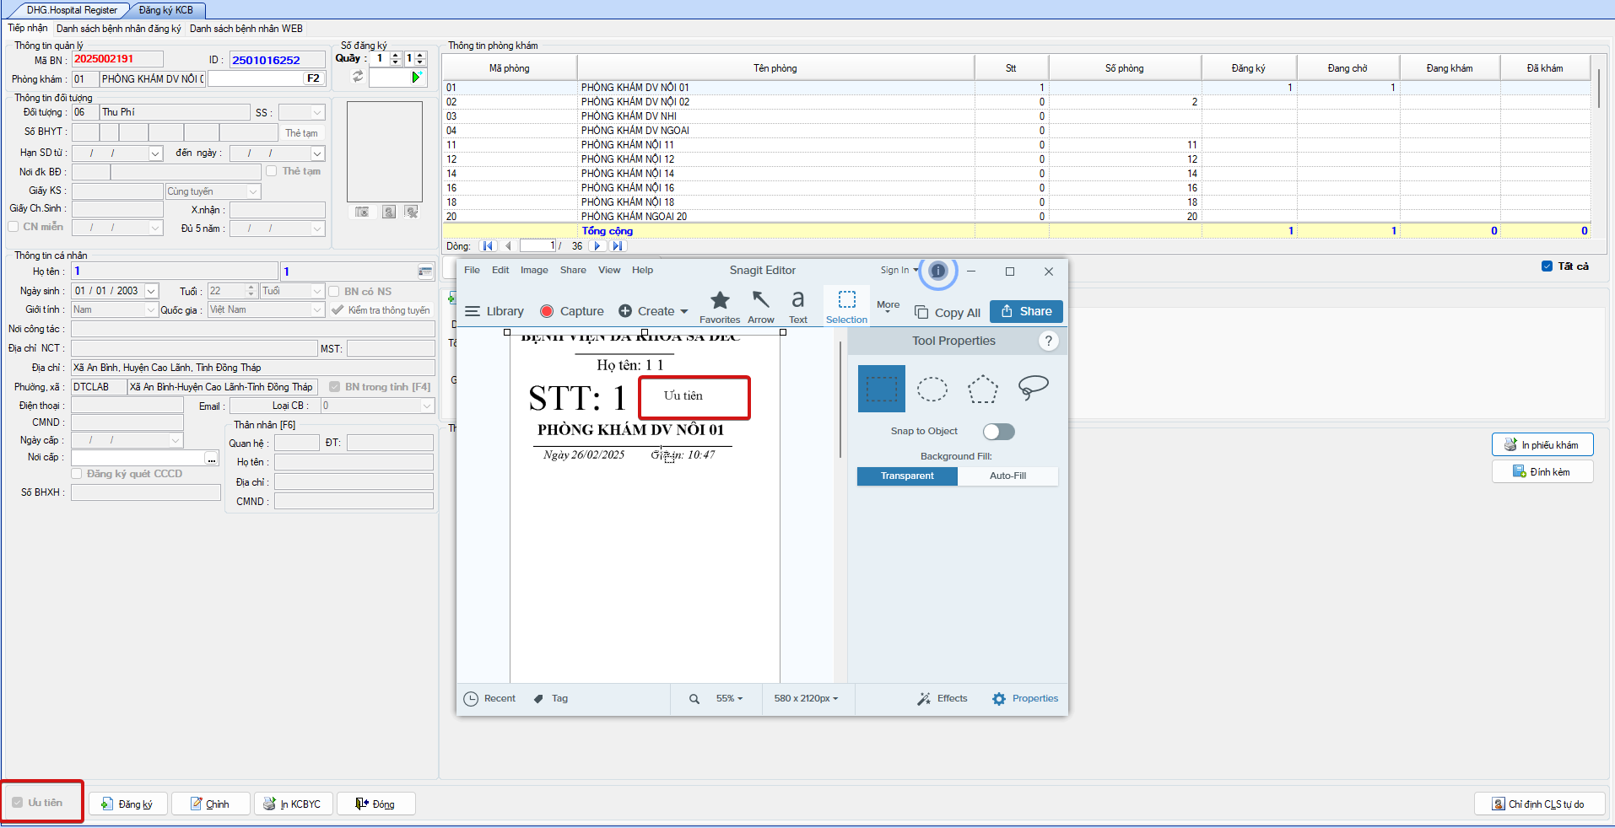Open Snagit File menu

click(472, 271)
